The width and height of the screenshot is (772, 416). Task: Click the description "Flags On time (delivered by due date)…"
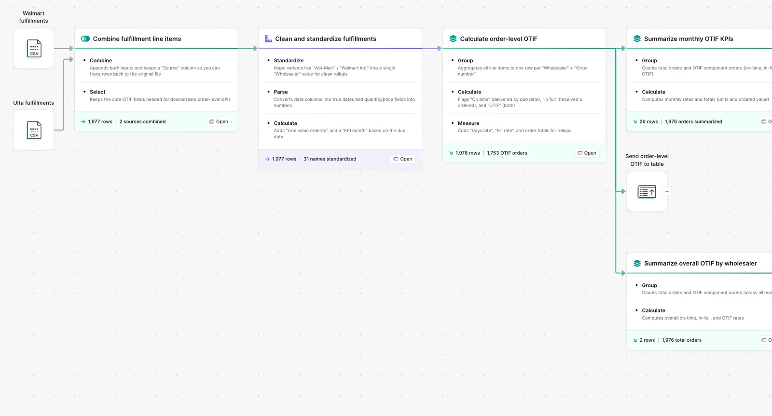point(520,103)
